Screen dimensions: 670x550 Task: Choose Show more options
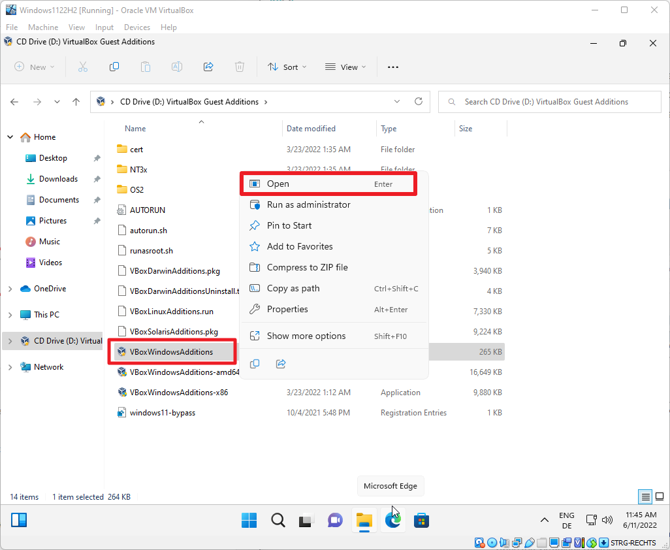pyautogui.click(x=334, y=336)
